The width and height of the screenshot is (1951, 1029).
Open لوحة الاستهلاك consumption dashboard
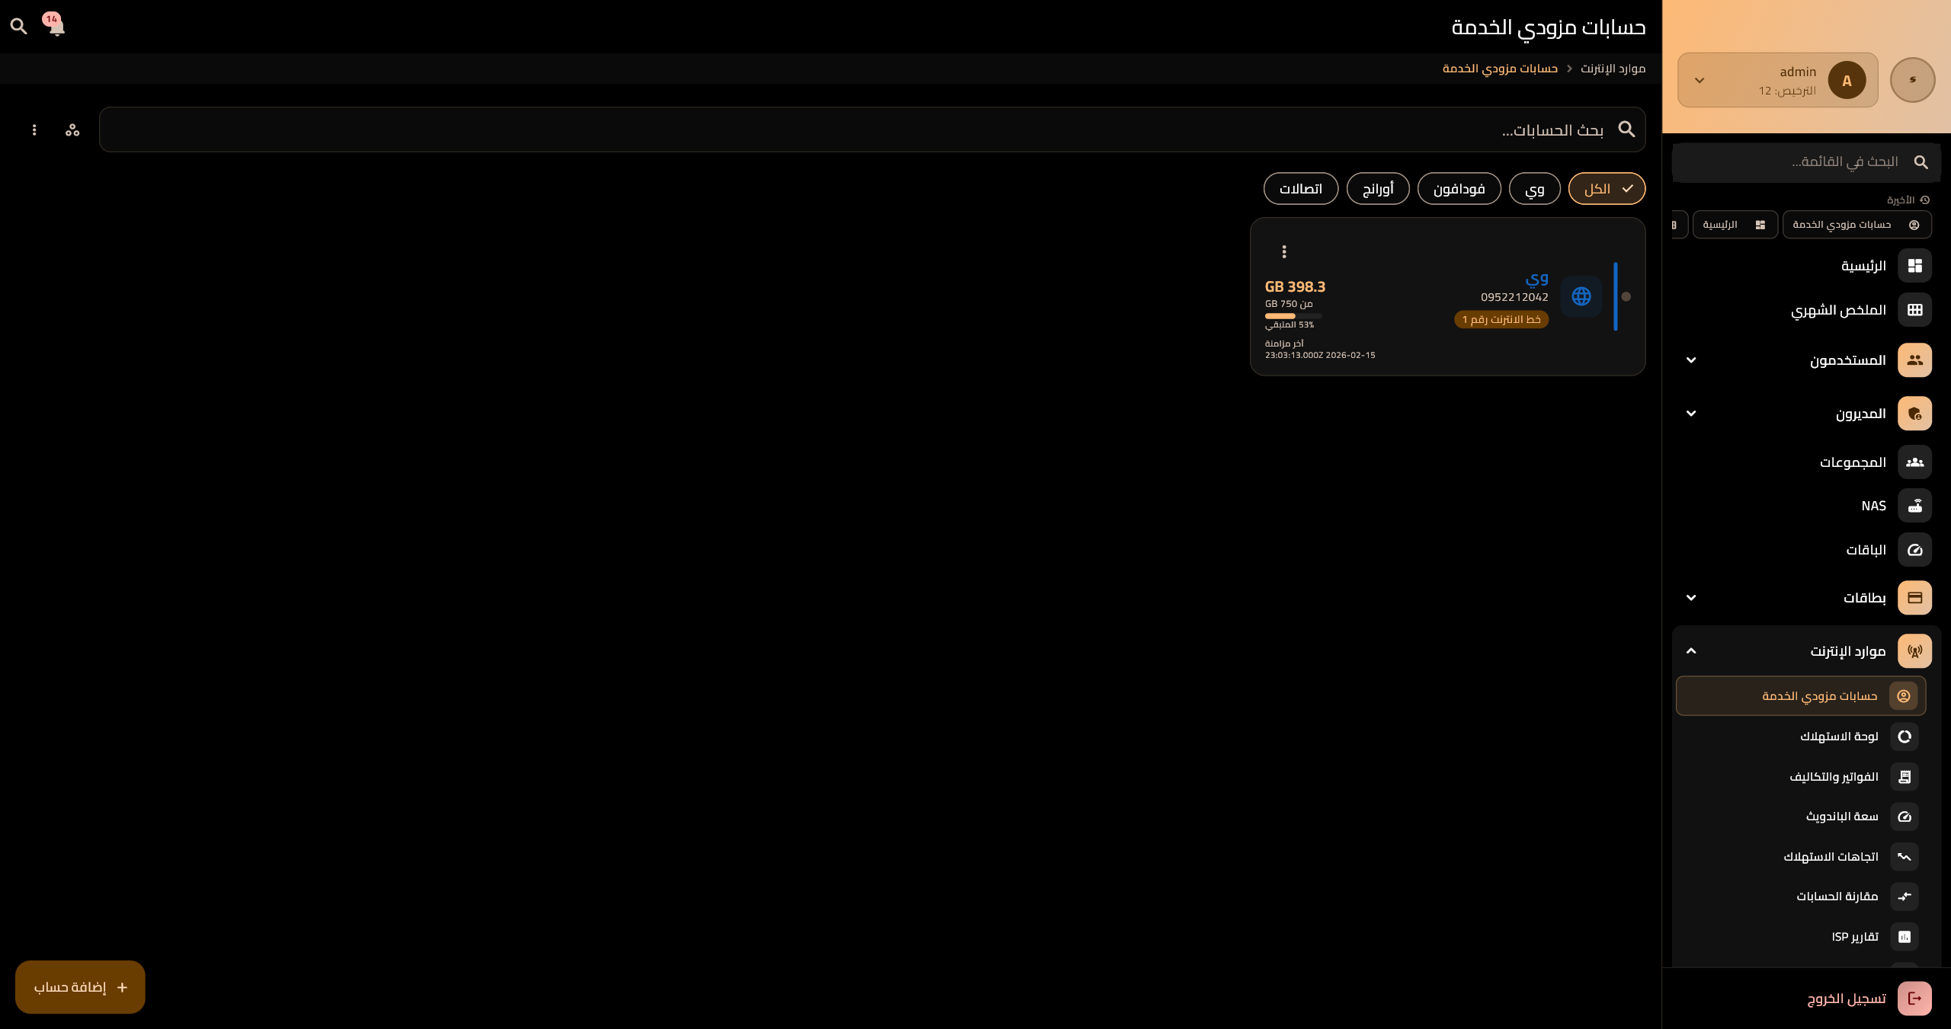[1838, 737]
